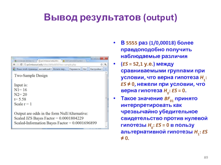Click scrollbar up arrow in browser
221x165 pixels.
tap(106, 73)
